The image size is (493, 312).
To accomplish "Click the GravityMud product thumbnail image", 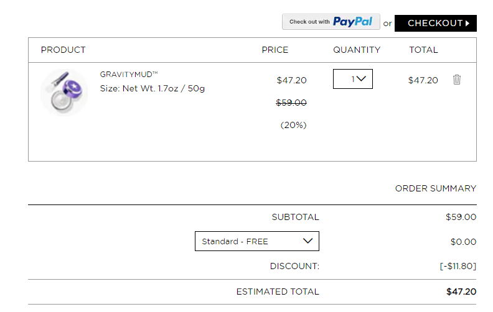I will tap(64, 93).
